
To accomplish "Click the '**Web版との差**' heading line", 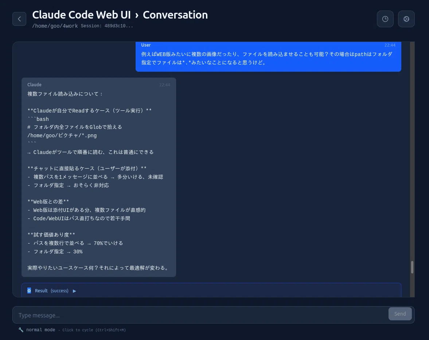I will [48, 202].
